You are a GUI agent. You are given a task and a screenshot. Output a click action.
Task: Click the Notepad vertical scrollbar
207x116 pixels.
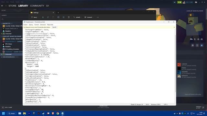pyautogui.click(x=175, y=64)
